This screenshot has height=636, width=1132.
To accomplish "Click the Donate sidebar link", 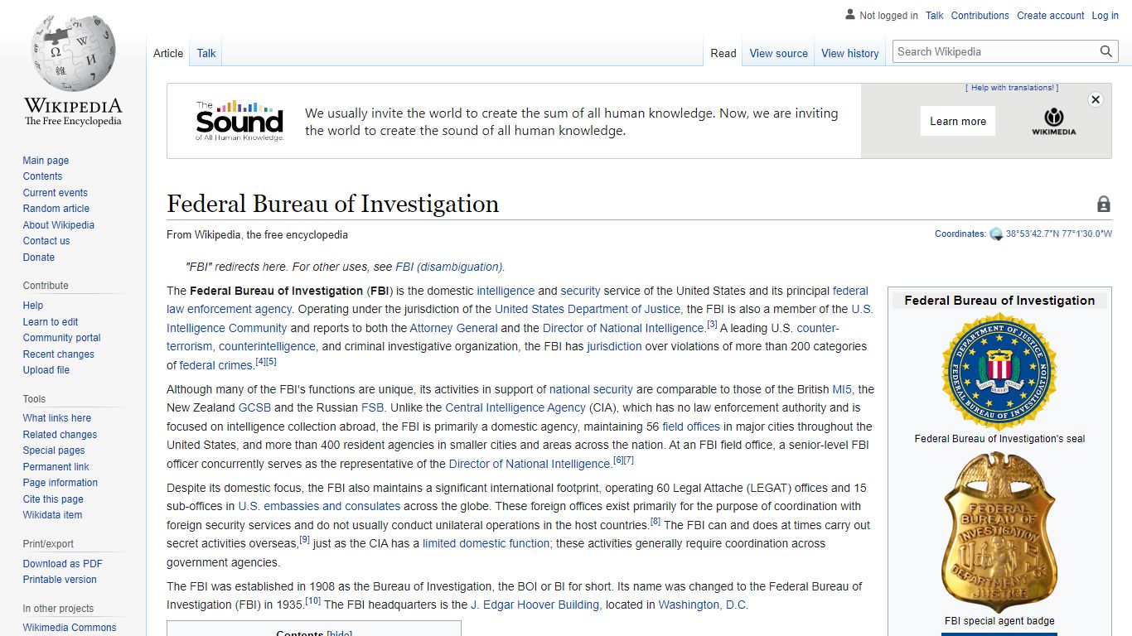I will click(39, 258).
